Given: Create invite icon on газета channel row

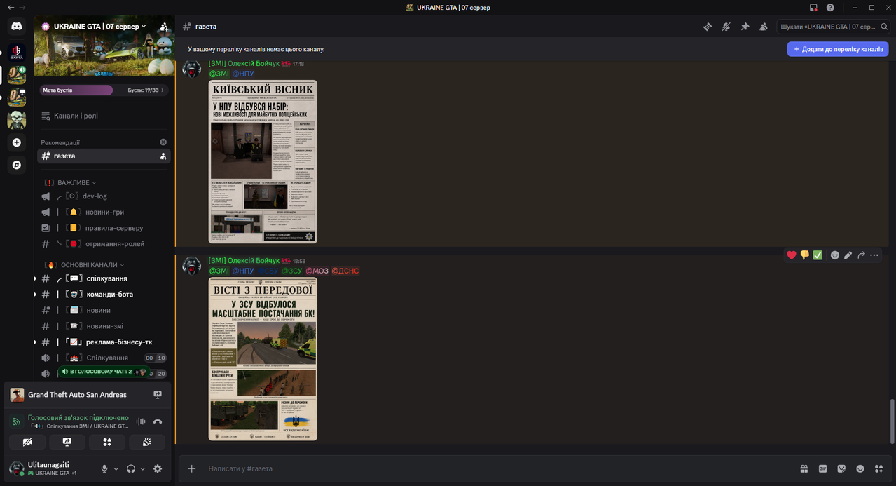Looking at the screenshot, I should 163,156.
